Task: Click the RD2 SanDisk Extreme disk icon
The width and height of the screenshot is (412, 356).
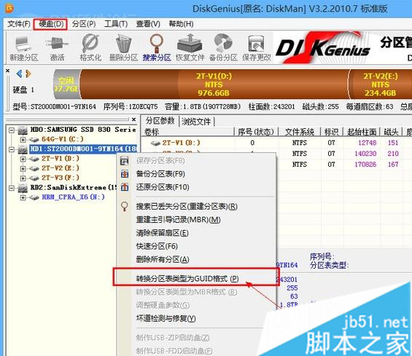Action: [23, 188]
